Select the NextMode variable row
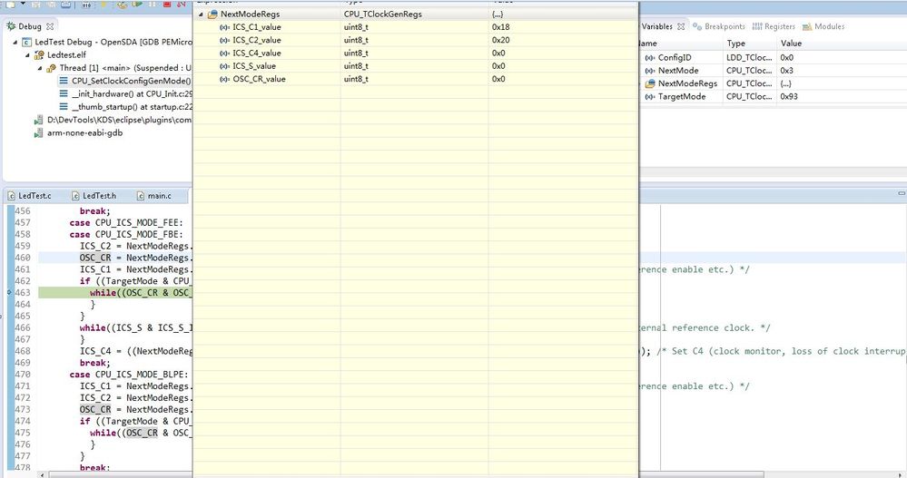 click(x=773, y=71)
